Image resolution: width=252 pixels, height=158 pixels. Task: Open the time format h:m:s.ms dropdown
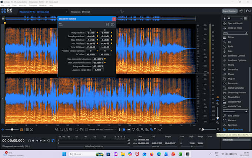[7, 136]
